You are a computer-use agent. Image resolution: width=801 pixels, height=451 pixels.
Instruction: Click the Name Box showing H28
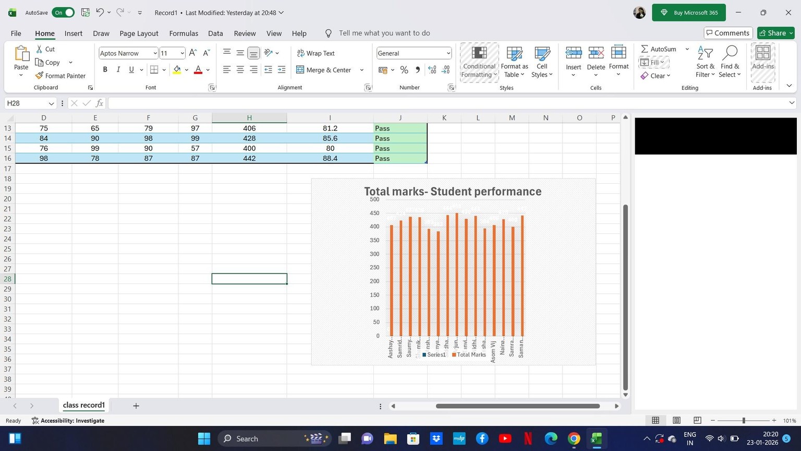[x=30, y=103]
